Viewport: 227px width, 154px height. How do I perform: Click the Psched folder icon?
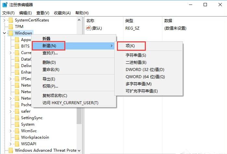17,105
